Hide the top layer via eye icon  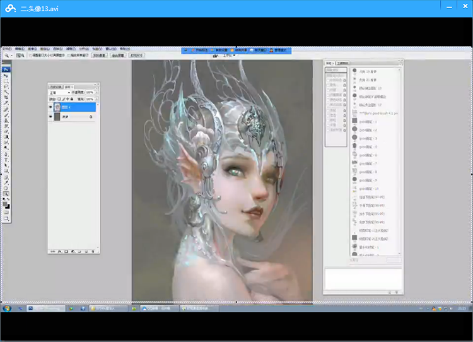(x=50, y=107)
